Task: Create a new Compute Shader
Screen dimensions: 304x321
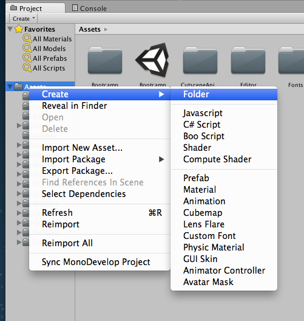Action: click(x=224, y=159)
